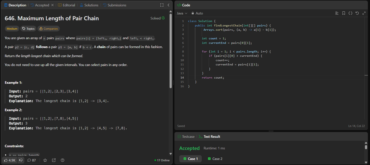Click the Medium difficulty badge

12,29
